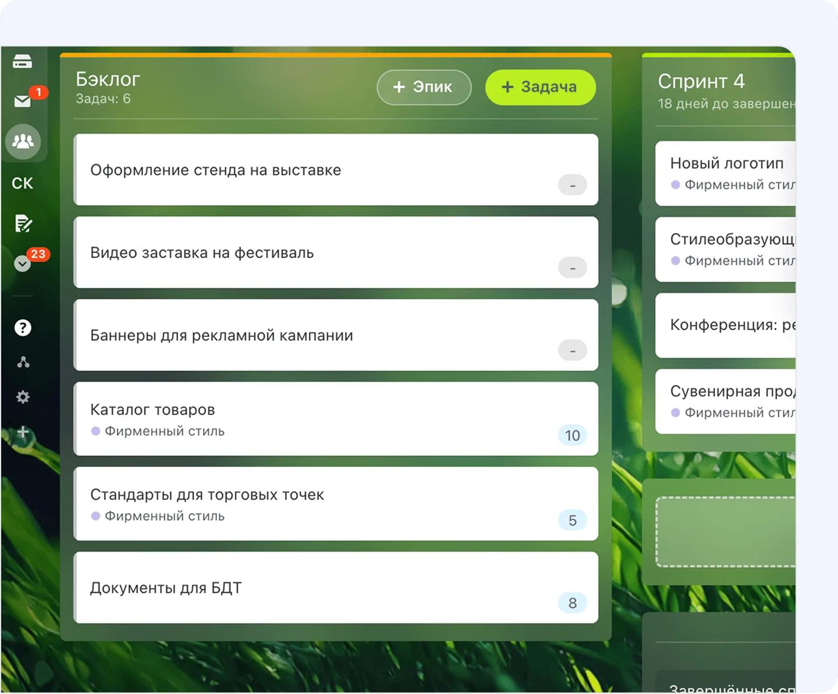Open the org structure hierarchy icon

23,363
